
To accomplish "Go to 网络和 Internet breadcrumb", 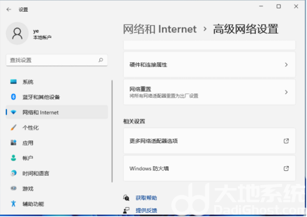I will [x=159, y=29].
